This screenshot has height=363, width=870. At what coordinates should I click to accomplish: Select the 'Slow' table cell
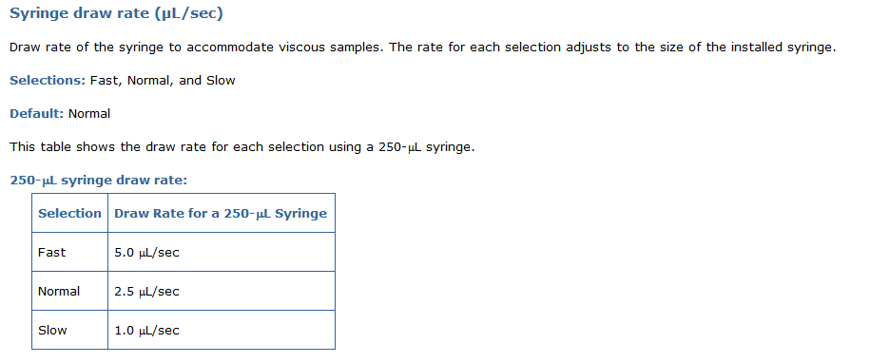point(70,330)
